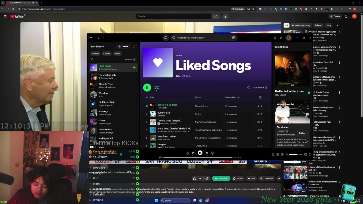Select the 'More from this story' chip

tap(301, 25)
